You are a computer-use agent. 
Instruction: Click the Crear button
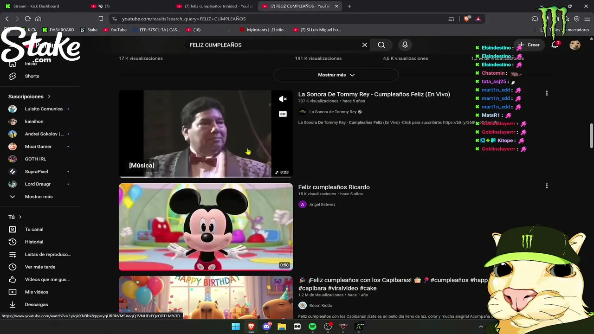pyautogui.click(x=529, y=45)
